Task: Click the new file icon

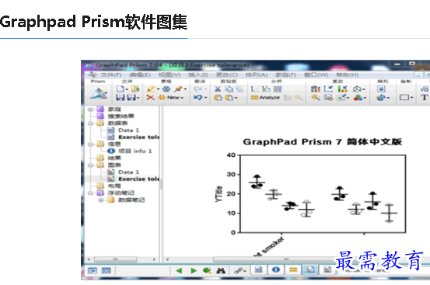Action: pos(120,89)
